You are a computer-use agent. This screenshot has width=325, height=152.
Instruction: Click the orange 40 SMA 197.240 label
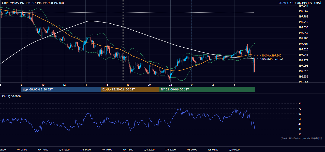point(269,55)
